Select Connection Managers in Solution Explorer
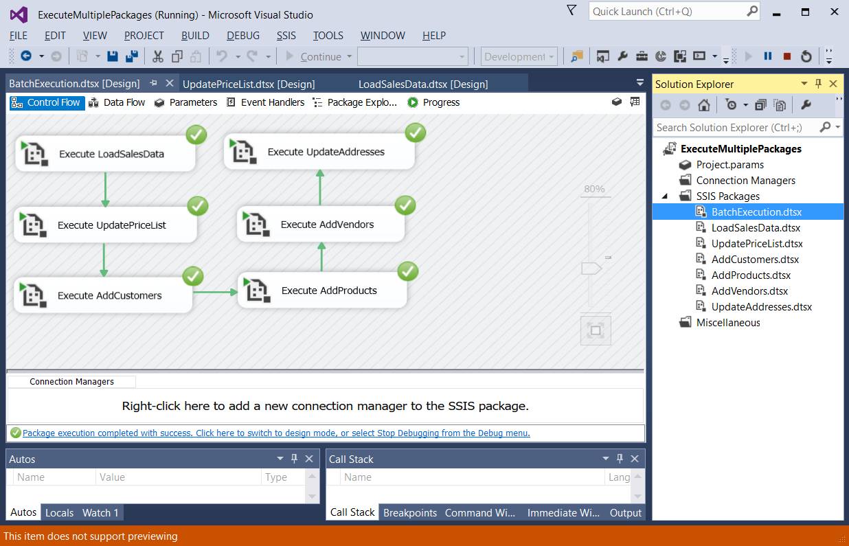 coord(745,180)
